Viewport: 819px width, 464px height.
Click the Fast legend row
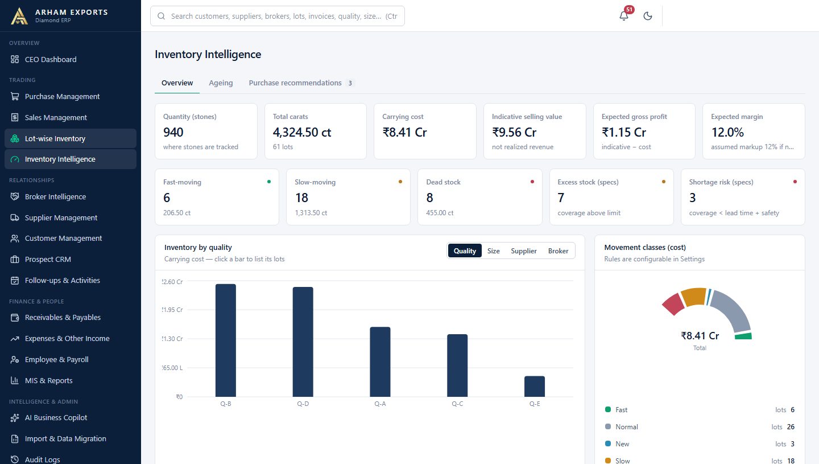pos(700,410)
